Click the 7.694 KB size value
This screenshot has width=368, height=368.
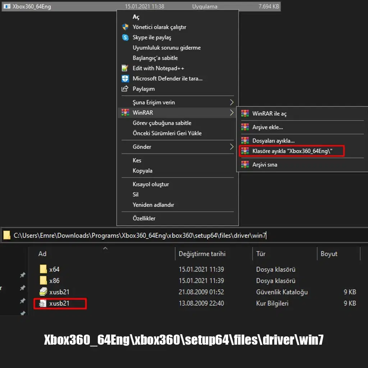coord(269,6)
